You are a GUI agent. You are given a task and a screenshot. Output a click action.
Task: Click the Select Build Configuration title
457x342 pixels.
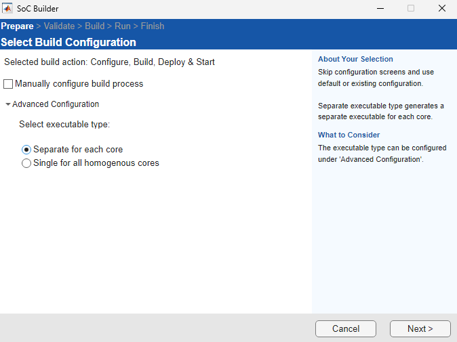[68, 42]
